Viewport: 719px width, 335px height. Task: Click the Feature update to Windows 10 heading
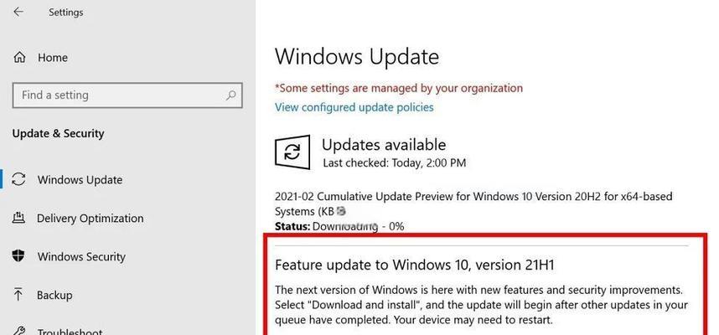[x=415, y=265]
